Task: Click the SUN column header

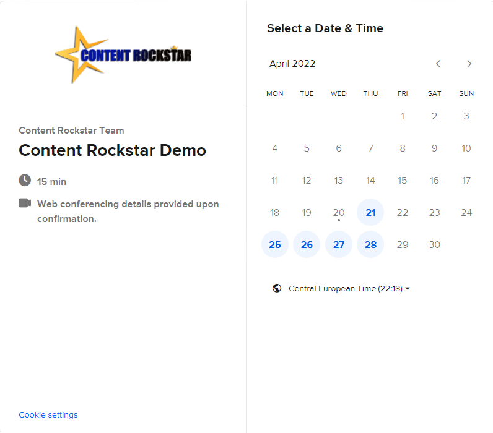Action: tap(466, 93)
